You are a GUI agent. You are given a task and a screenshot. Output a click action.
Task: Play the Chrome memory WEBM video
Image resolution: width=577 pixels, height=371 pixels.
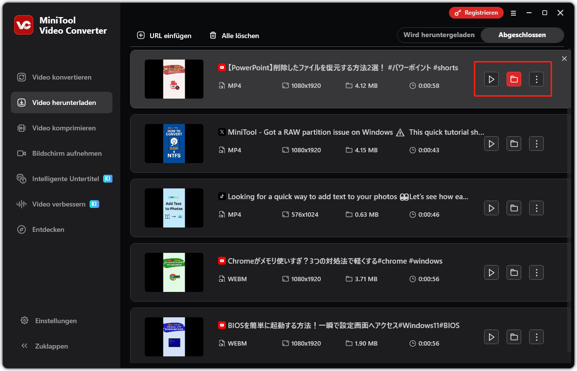tap(491, 272)
